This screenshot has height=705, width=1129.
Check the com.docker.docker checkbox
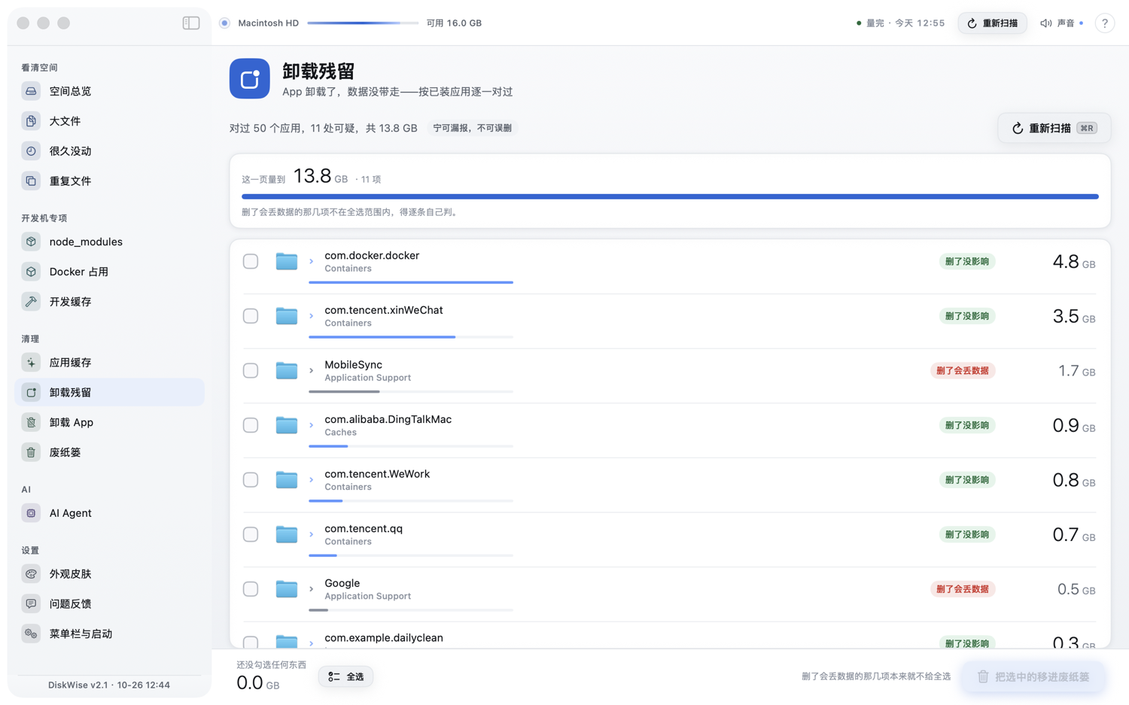point(251,261)
